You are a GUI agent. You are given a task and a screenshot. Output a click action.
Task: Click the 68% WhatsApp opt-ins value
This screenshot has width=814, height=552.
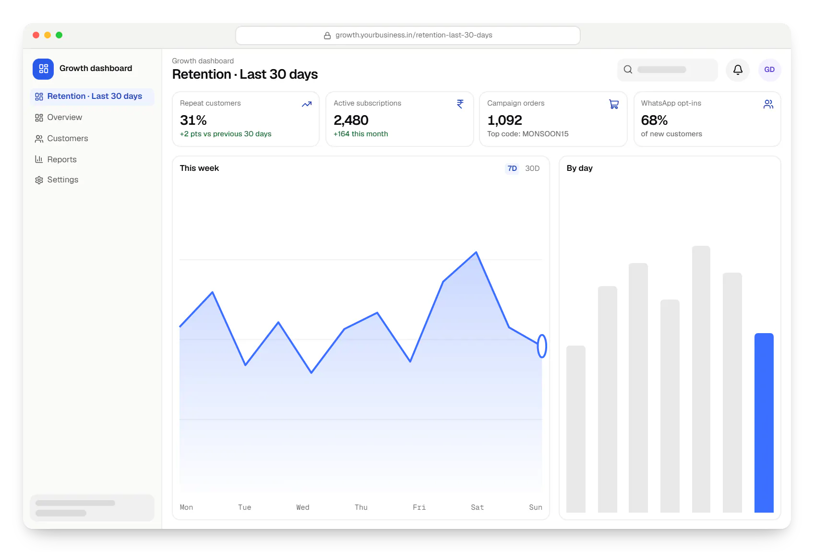click(x=654, y=120)
